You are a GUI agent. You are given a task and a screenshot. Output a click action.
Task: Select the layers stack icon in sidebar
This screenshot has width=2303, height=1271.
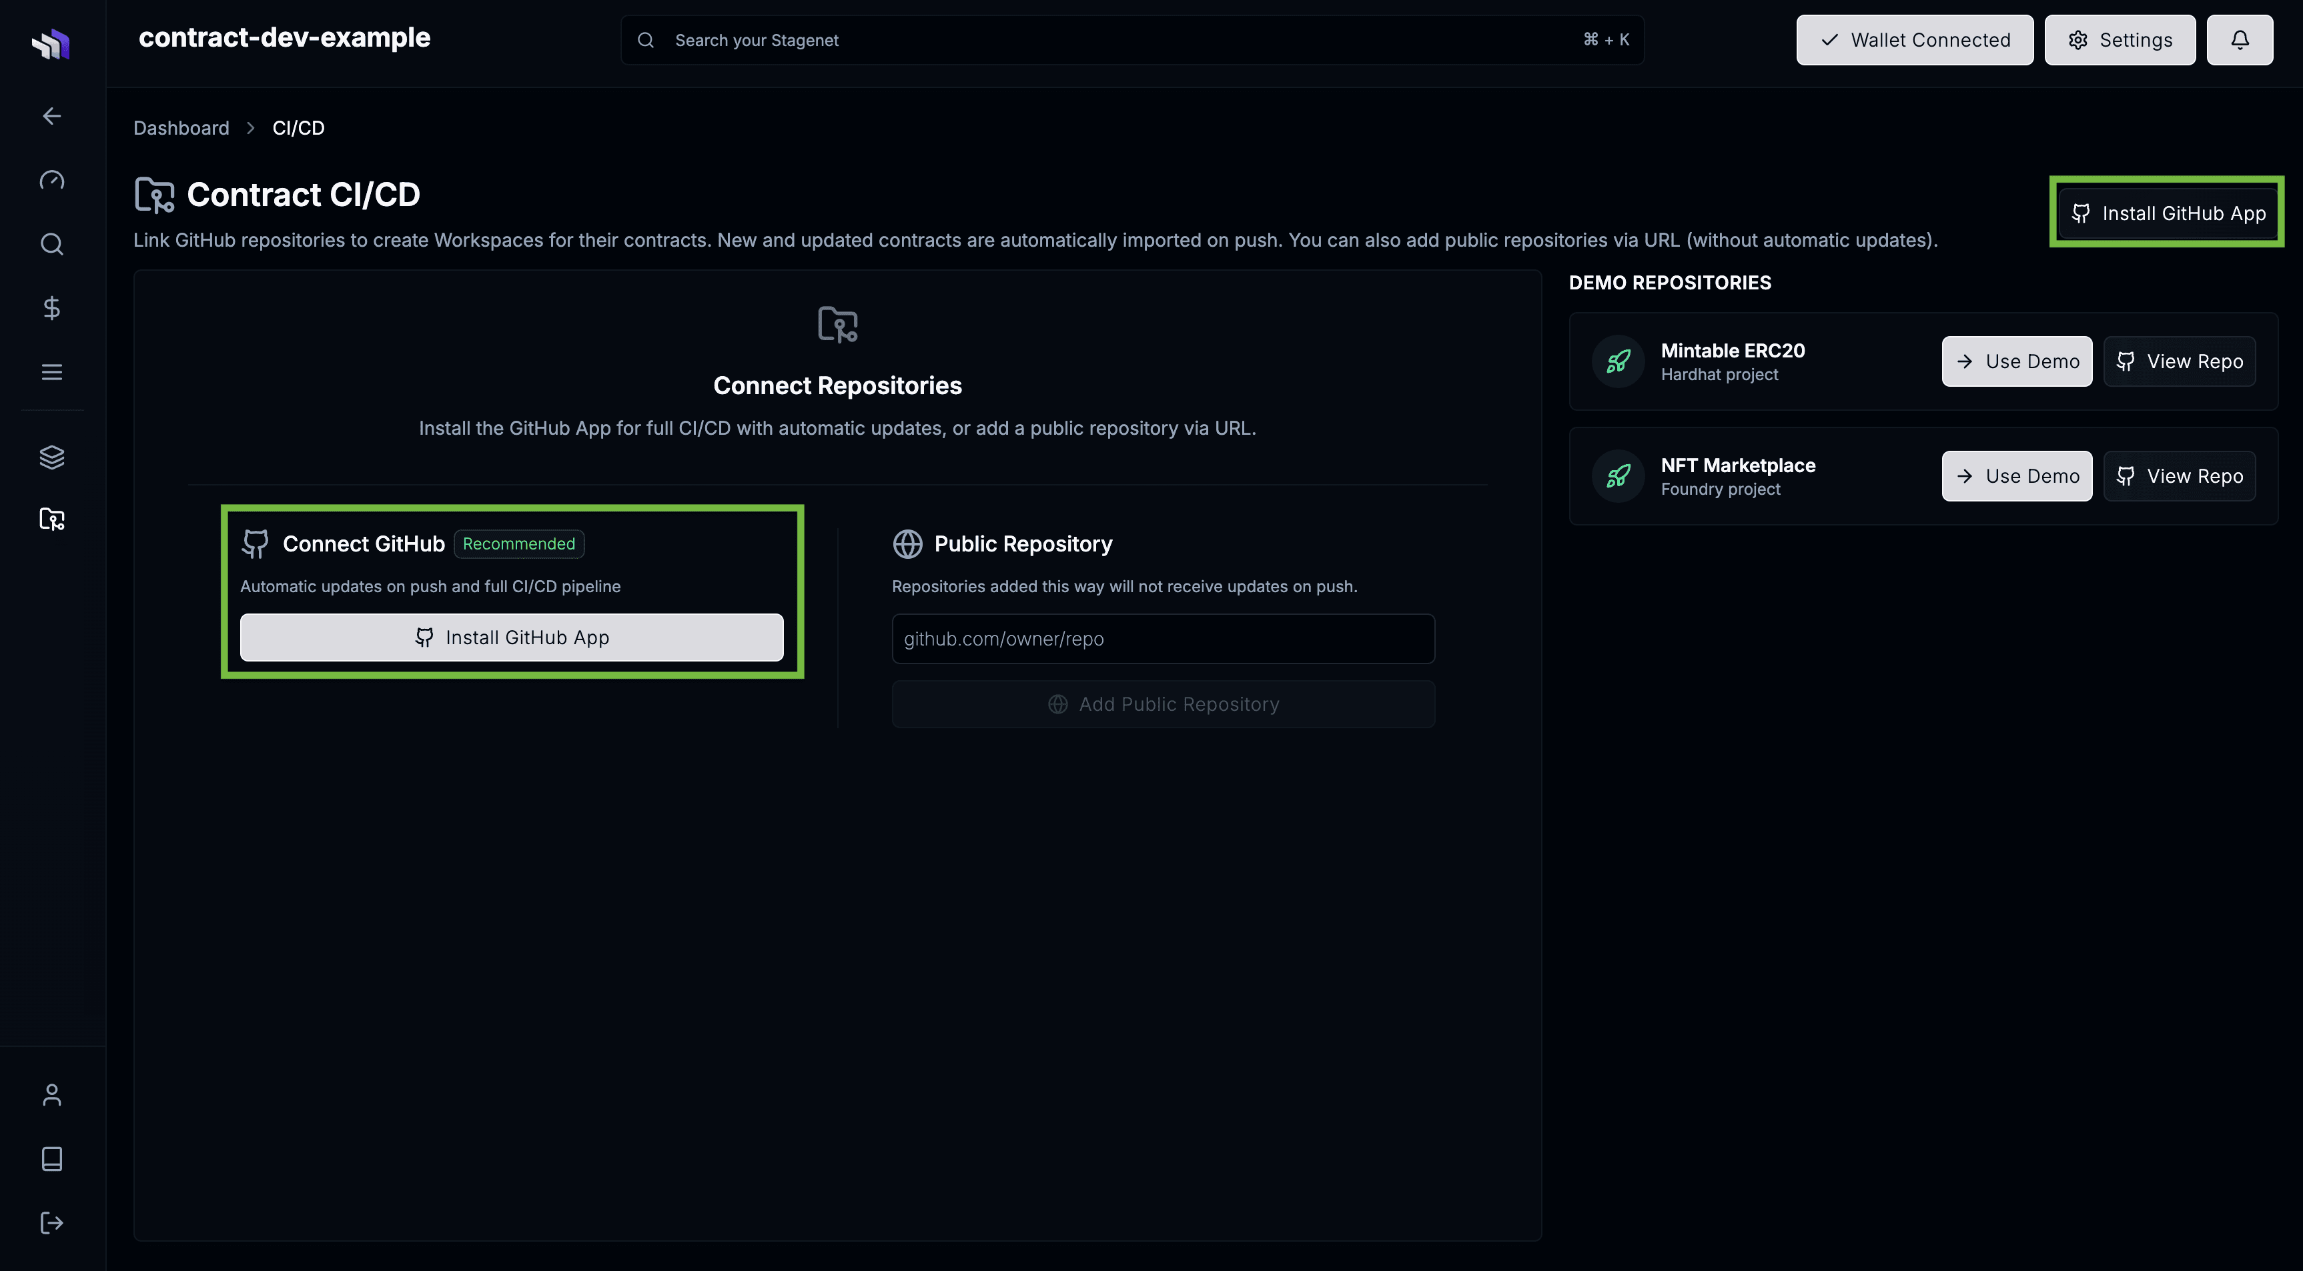click(52, 457)
